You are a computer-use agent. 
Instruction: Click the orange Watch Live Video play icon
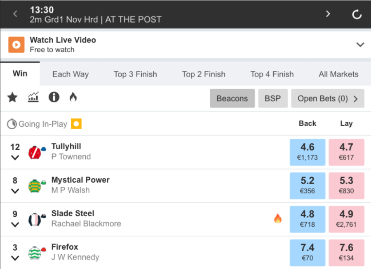(x=16, y=45)
